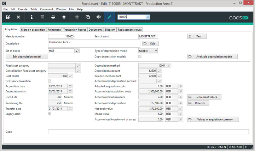Click the copy record icon
Screen dimensions: 255x151
coord(88,17)
